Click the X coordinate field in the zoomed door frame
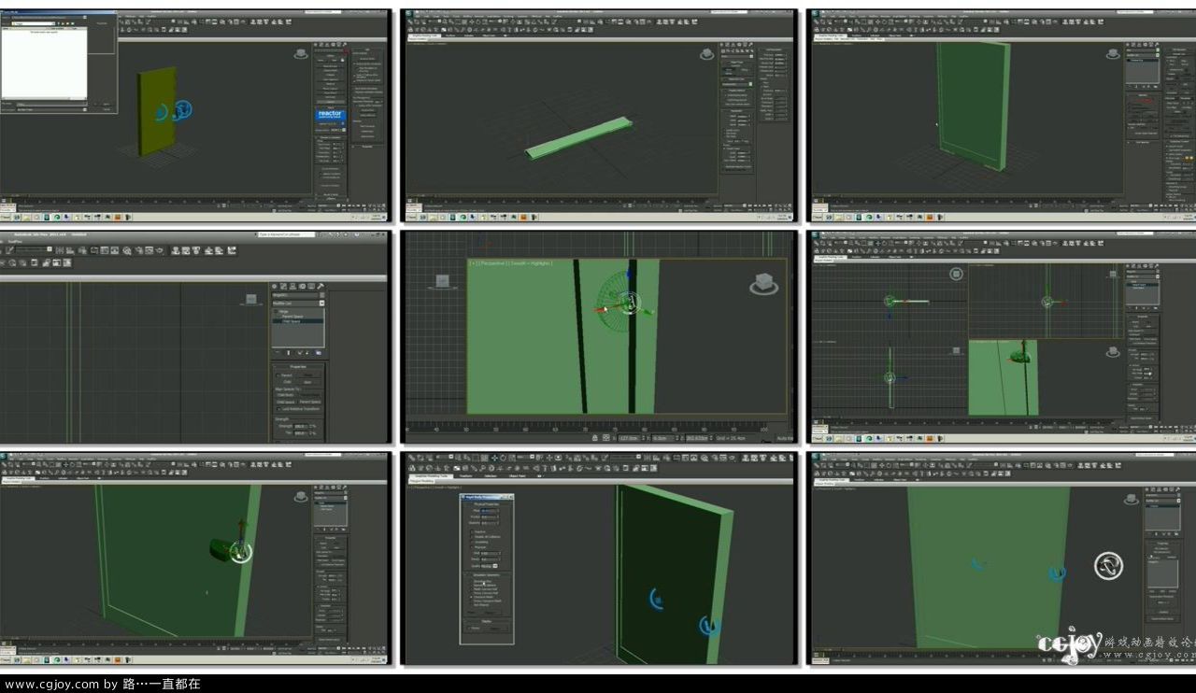This screenshot has height=693, width=1196. [x=631, y=438]
